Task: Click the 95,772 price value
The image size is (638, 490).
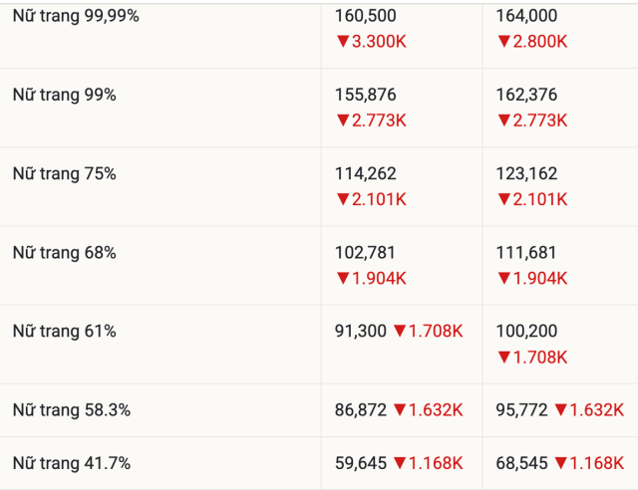Action: 520,409
